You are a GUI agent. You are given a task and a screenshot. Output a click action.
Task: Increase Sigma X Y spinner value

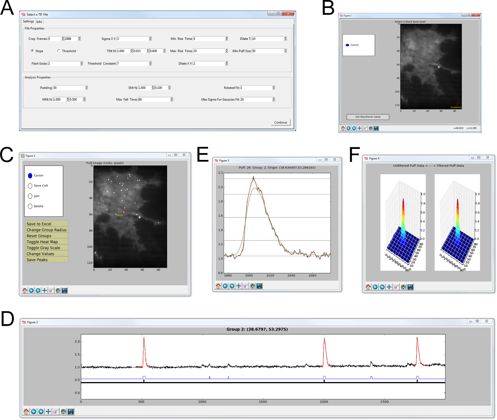coord(150,38)
